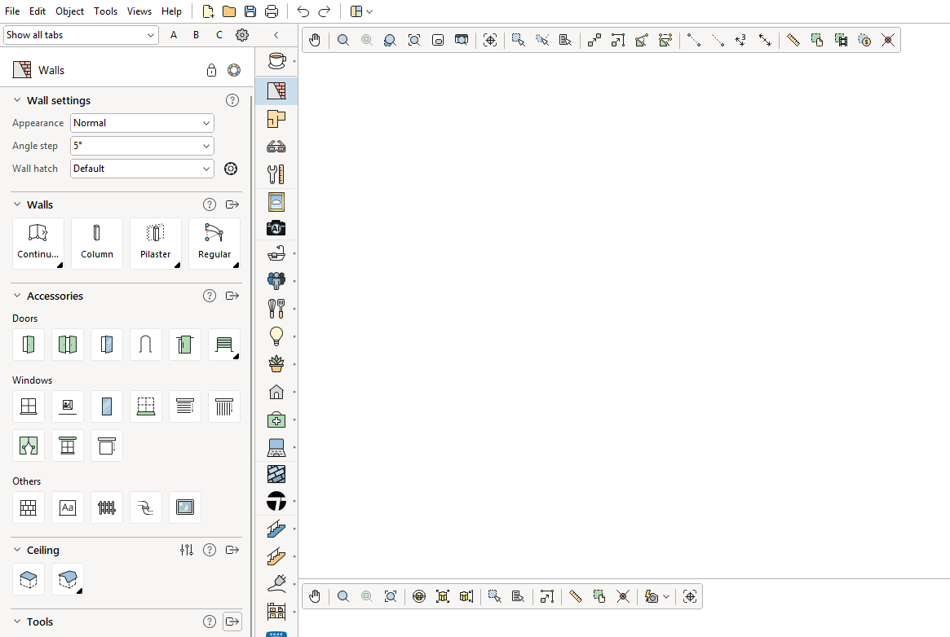Insert vertical window blinds
The image size is (950, 637).
tap(223, 406)
